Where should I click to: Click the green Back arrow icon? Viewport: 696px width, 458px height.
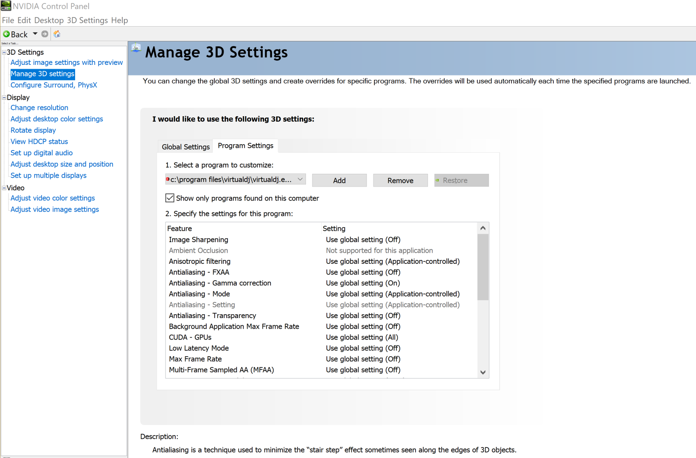pos(6,34)
